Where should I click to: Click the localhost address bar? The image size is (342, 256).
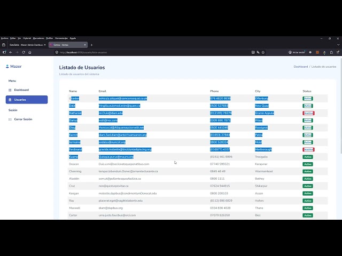coord(153,52)
